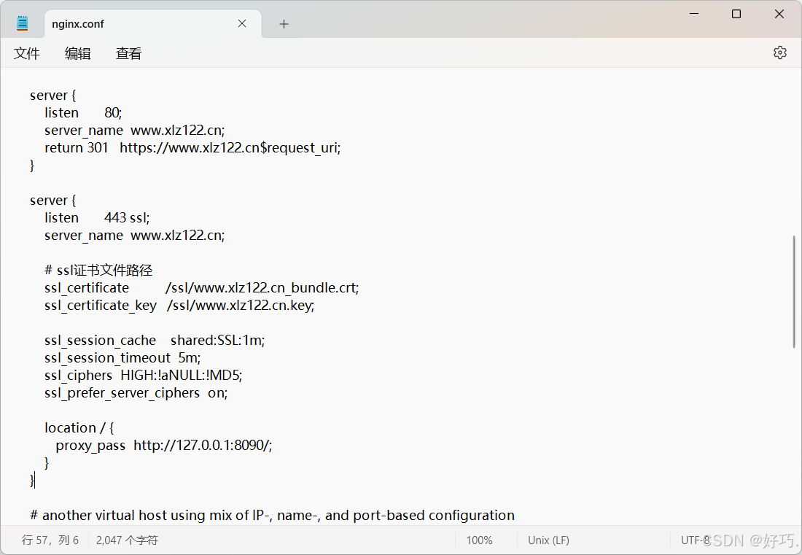Click the '# another virtual host' comment line
This screenshot has height=555, width=802.
[272, 515]
